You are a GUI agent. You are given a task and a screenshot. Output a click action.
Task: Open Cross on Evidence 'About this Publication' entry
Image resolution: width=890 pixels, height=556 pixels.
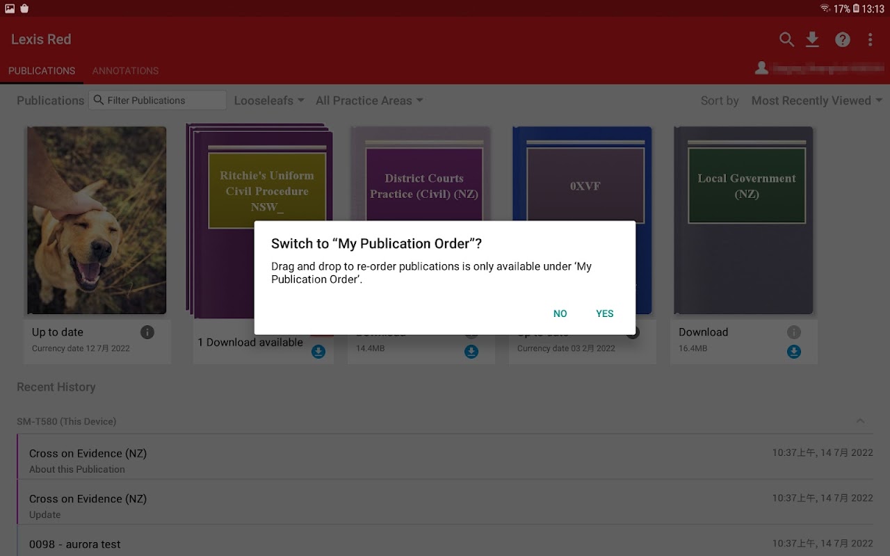pyautogui.click(x=445, y=457)
